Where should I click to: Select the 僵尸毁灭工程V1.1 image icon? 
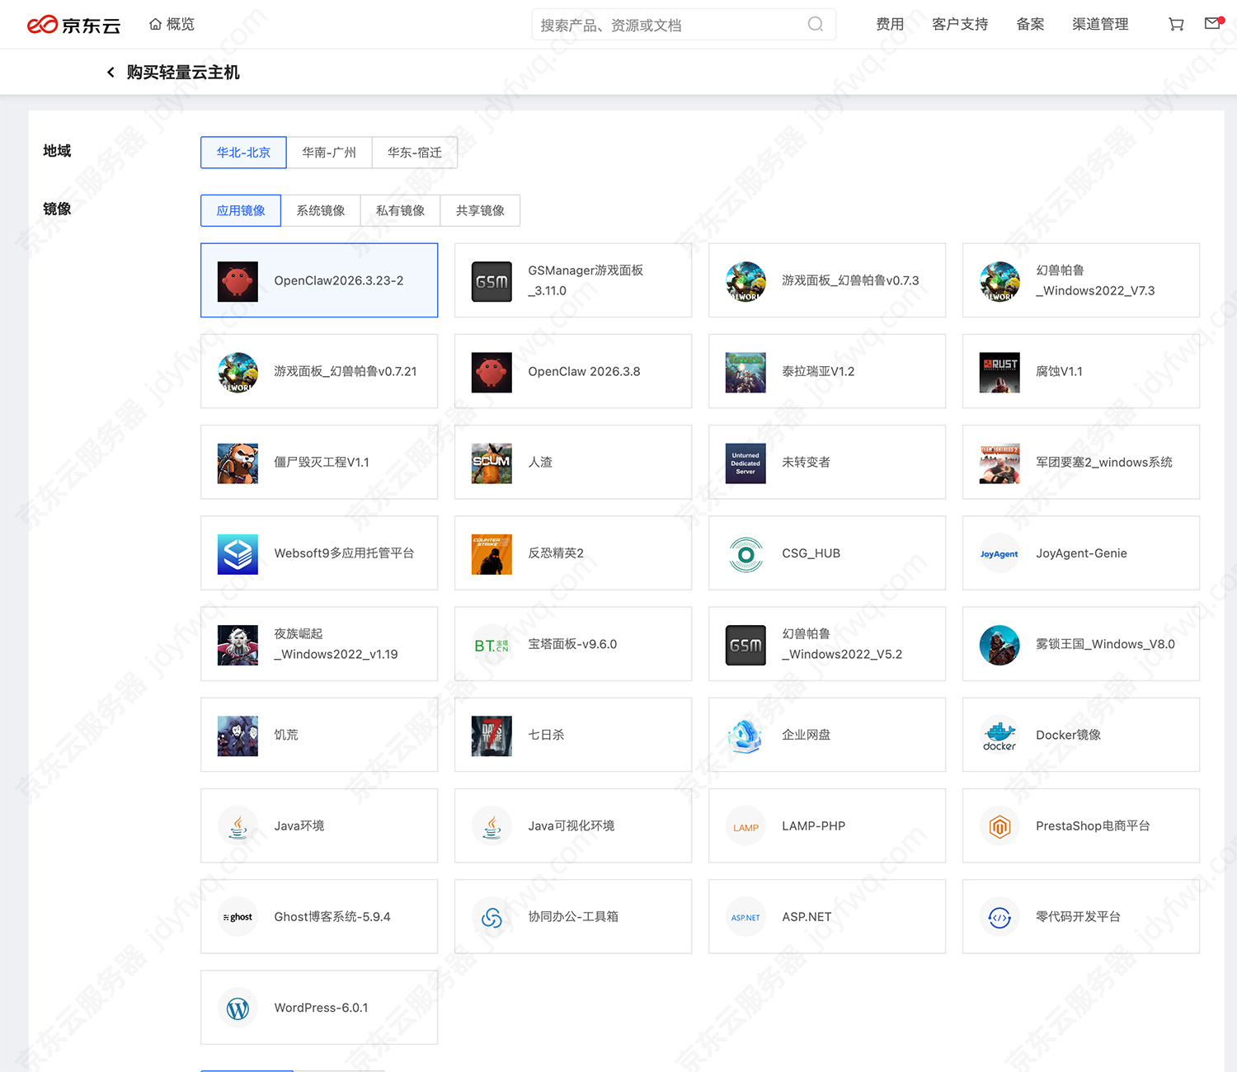[238, 463]
